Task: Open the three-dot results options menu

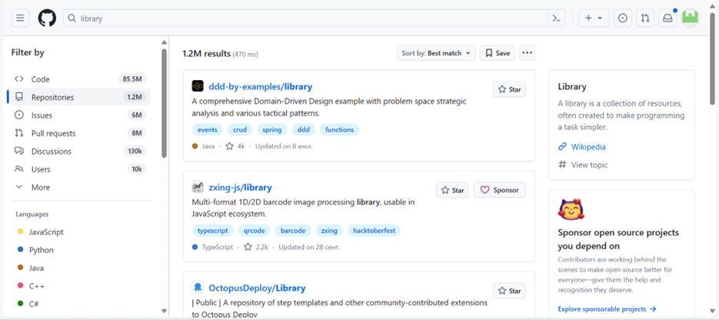Action: (x=528, y=53)
